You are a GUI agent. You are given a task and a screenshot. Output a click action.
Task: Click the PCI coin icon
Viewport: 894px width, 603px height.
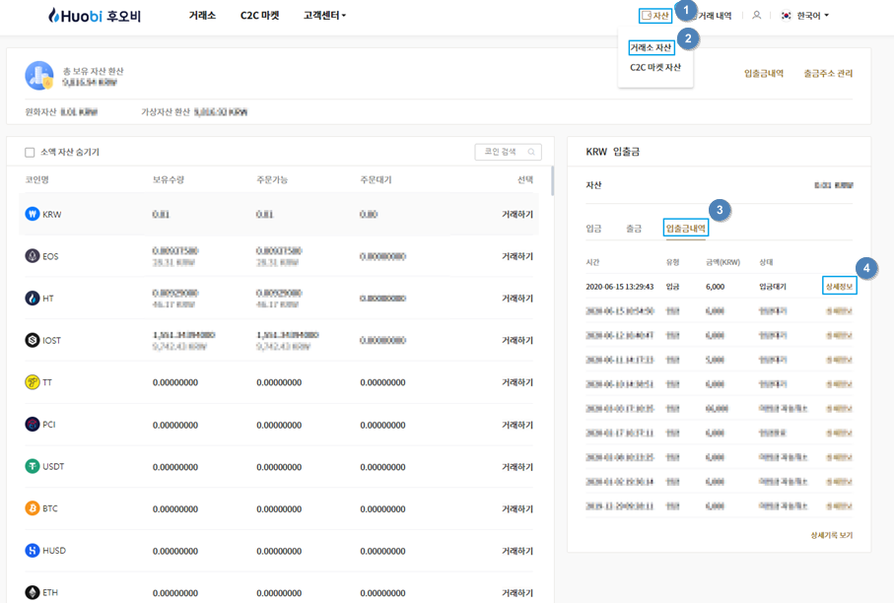pos(33,424)
